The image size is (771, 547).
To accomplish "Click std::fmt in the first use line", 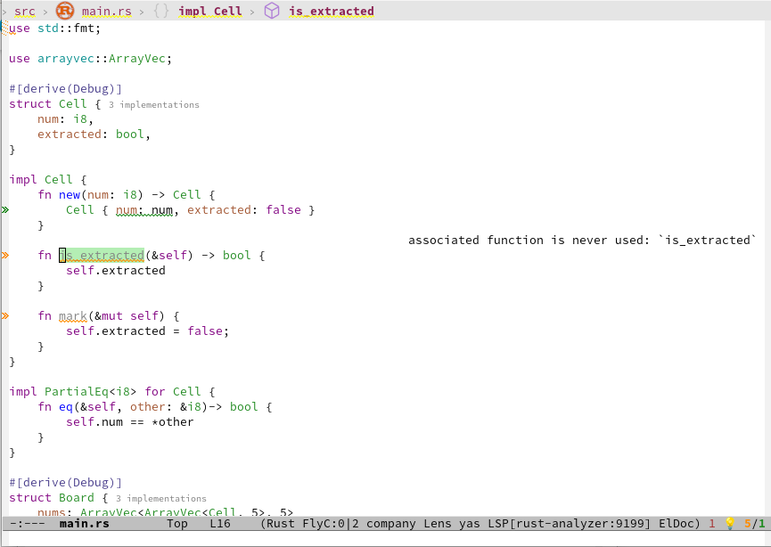I will pyautogui.click(x=66, y=28).
